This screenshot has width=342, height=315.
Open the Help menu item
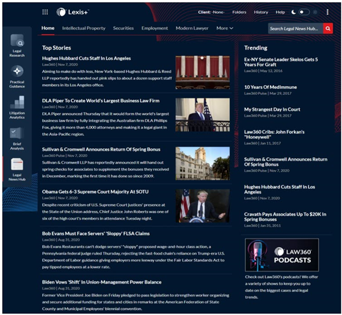pos(280,12)
